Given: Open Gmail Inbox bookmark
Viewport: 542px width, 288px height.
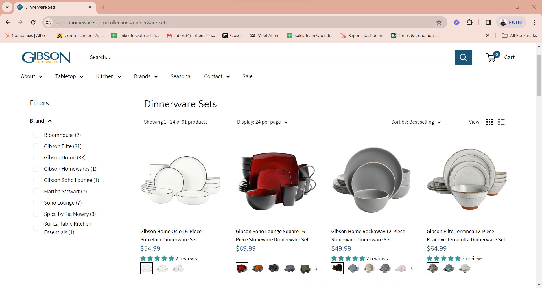Looking at the screenshot, I should coord(191,36).
